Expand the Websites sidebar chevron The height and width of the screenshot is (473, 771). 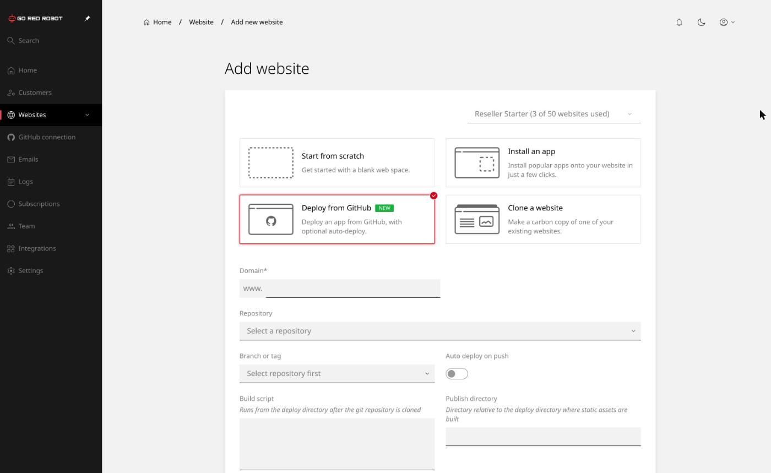[87, 115]
